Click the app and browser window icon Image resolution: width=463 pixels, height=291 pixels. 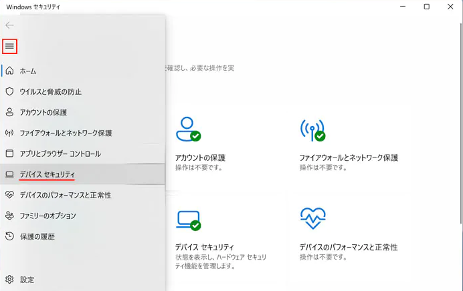pos(9,154)
